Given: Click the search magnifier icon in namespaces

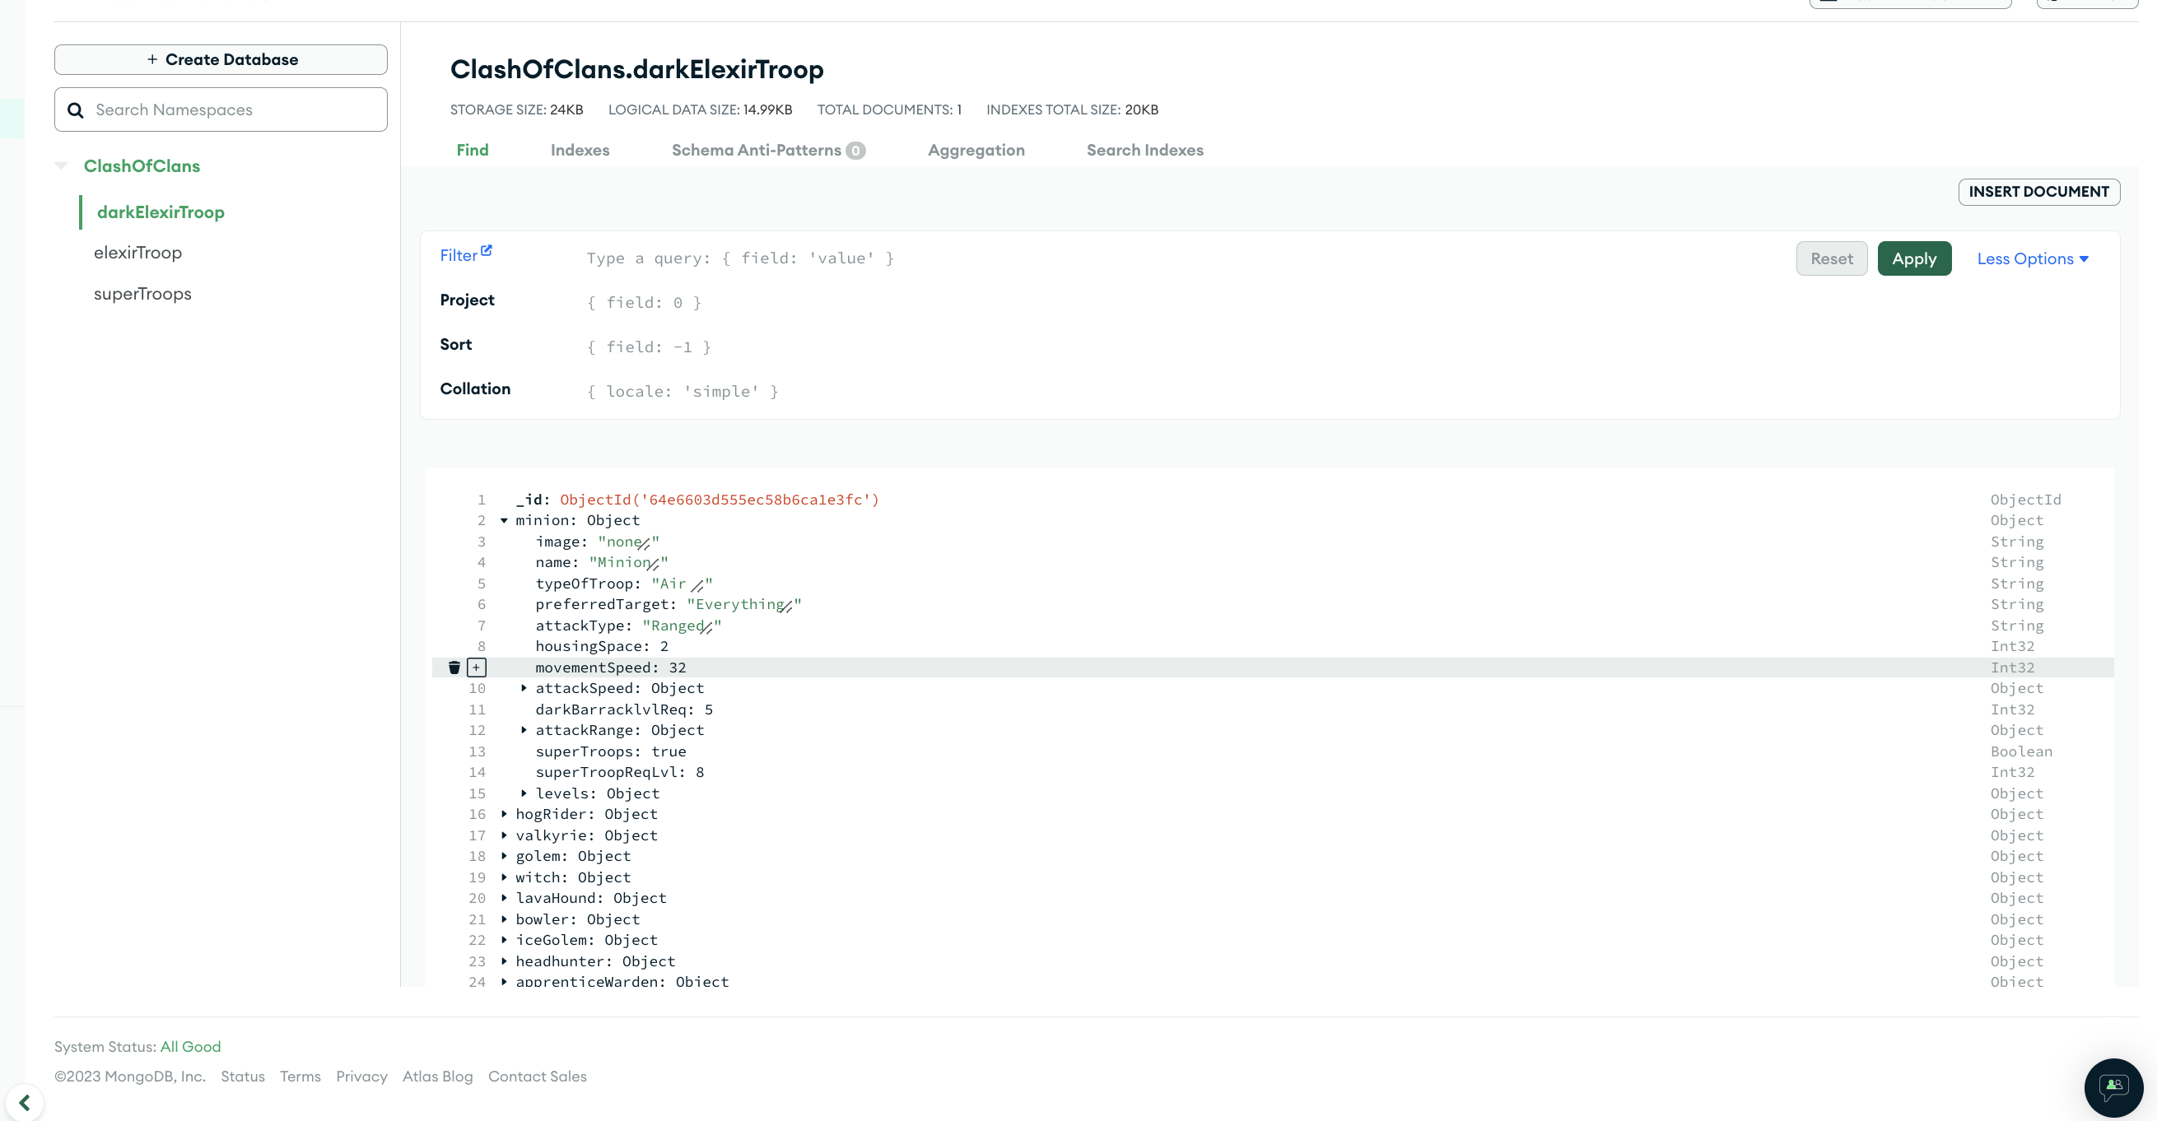Looking at the screenshot, I should (x=76, y=109).
